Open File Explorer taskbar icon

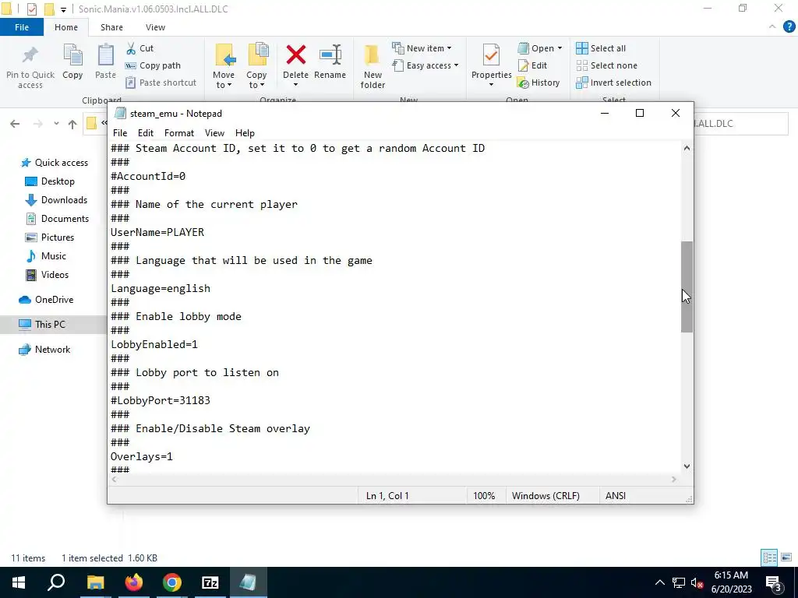coord(95,582)
